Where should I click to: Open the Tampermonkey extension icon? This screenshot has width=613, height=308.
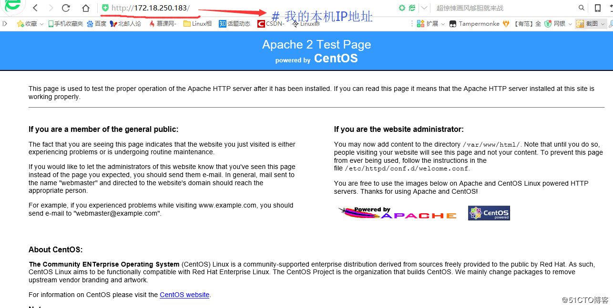coord(453,23)
